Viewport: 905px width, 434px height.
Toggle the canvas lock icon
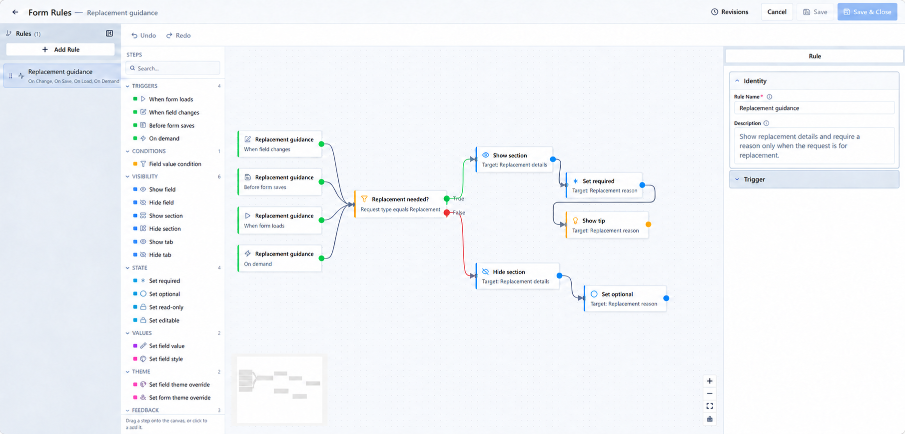click(x=710, y=419)
